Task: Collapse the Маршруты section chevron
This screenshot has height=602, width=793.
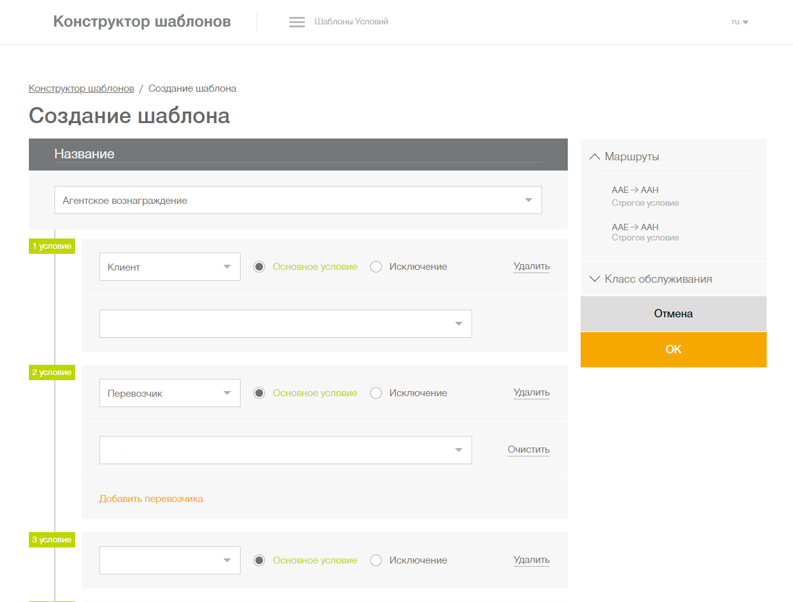Action: tap(595, 156)
